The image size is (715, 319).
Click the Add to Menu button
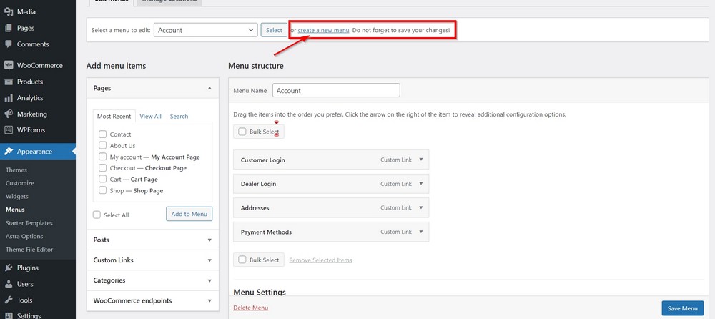pos(189,214)
